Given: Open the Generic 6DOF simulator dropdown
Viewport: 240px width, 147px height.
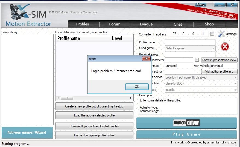Looking at the screenshot, I should click(x=235, y=83).
